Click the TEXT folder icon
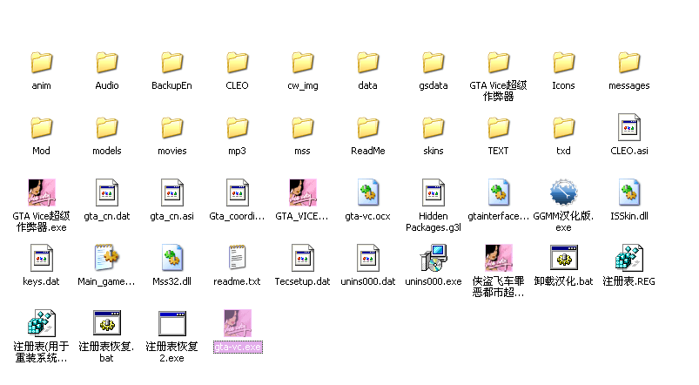The image size is (699, 385). click(499, 127)
